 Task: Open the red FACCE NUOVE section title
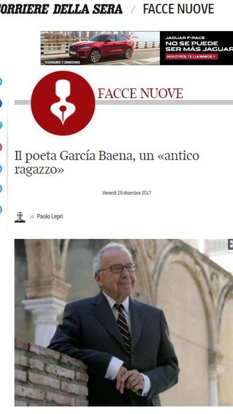point(140,93)
